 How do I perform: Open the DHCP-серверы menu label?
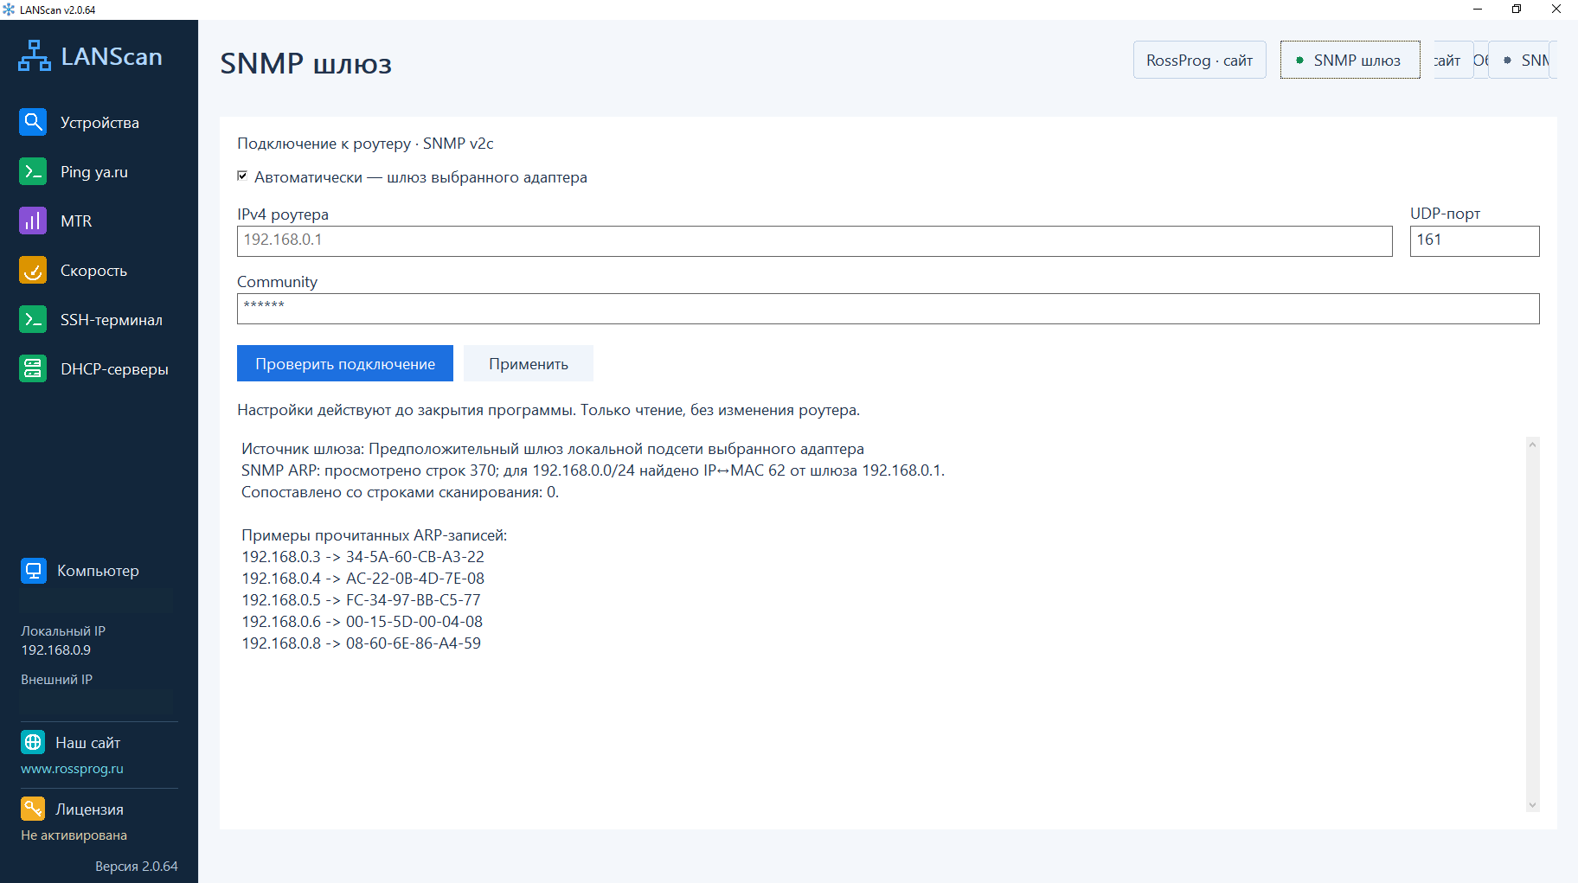tap(114, 369)
